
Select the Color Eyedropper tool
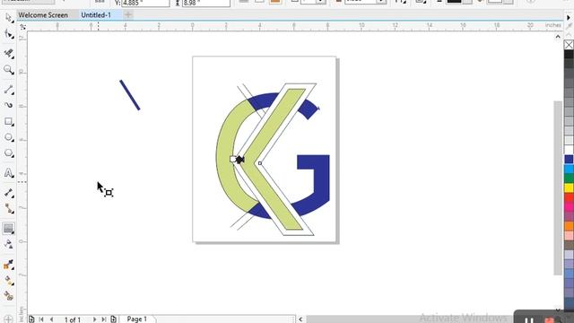(x=8, y=265)
